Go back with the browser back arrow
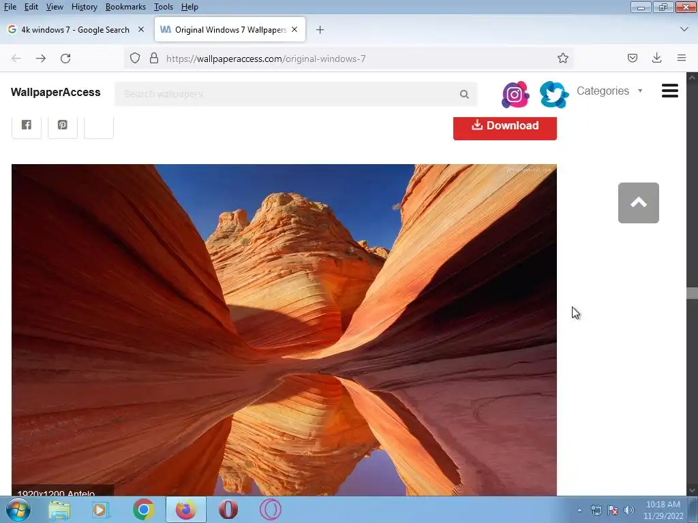 point(16,59)
